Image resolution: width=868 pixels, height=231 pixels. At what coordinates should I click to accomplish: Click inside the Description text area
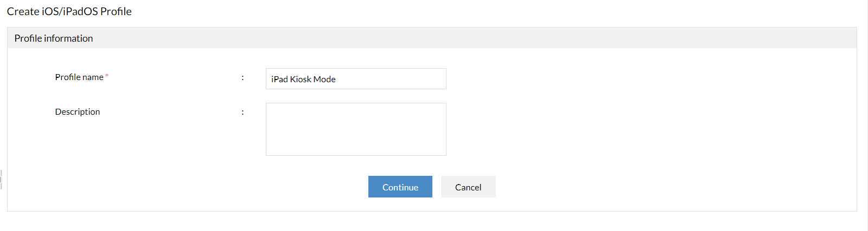(x=356, y=129)
